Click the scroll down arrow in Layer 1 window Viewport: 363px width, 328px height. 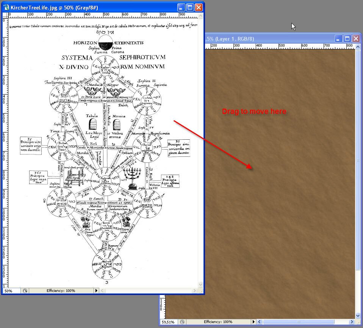click(358, 316)
